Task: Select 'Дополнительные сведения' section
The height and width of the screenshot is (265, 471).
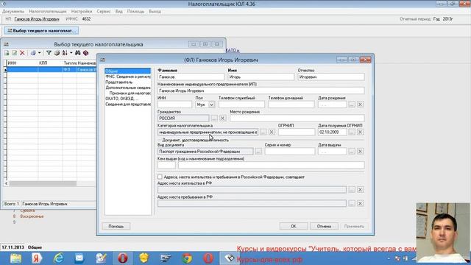Action: (x=127, y=88)
